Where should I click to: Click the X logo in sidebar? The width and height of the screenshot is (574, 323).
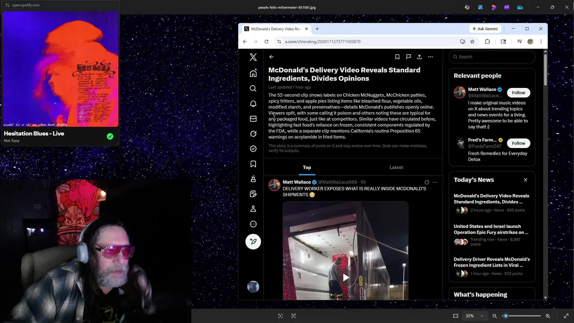[x=253, y=57]
